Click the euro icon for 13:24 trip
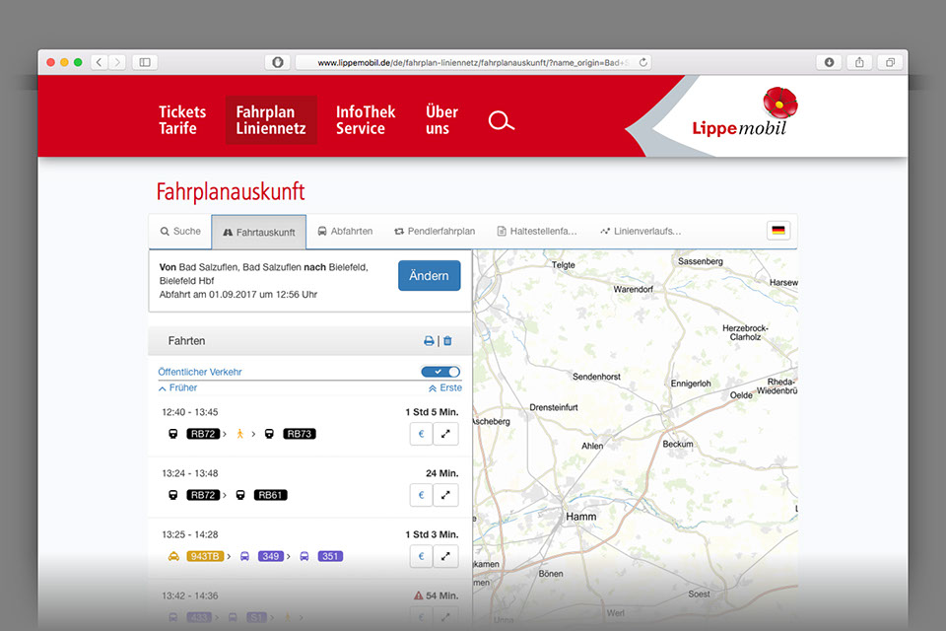This screenshot has height=631, width=946. (421, 495)
